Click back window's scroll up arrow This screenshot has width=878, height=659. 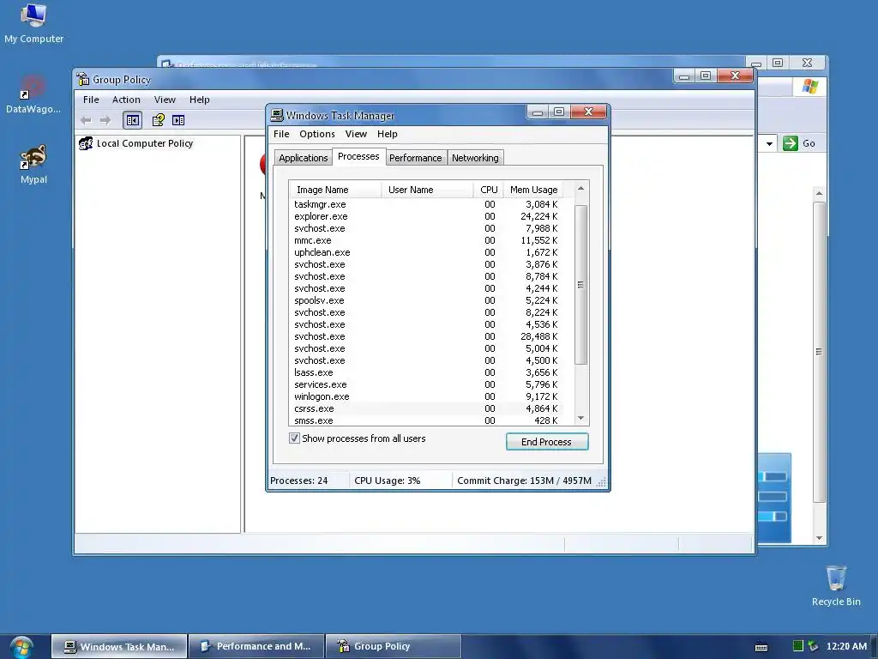click(x=819, y=193)
